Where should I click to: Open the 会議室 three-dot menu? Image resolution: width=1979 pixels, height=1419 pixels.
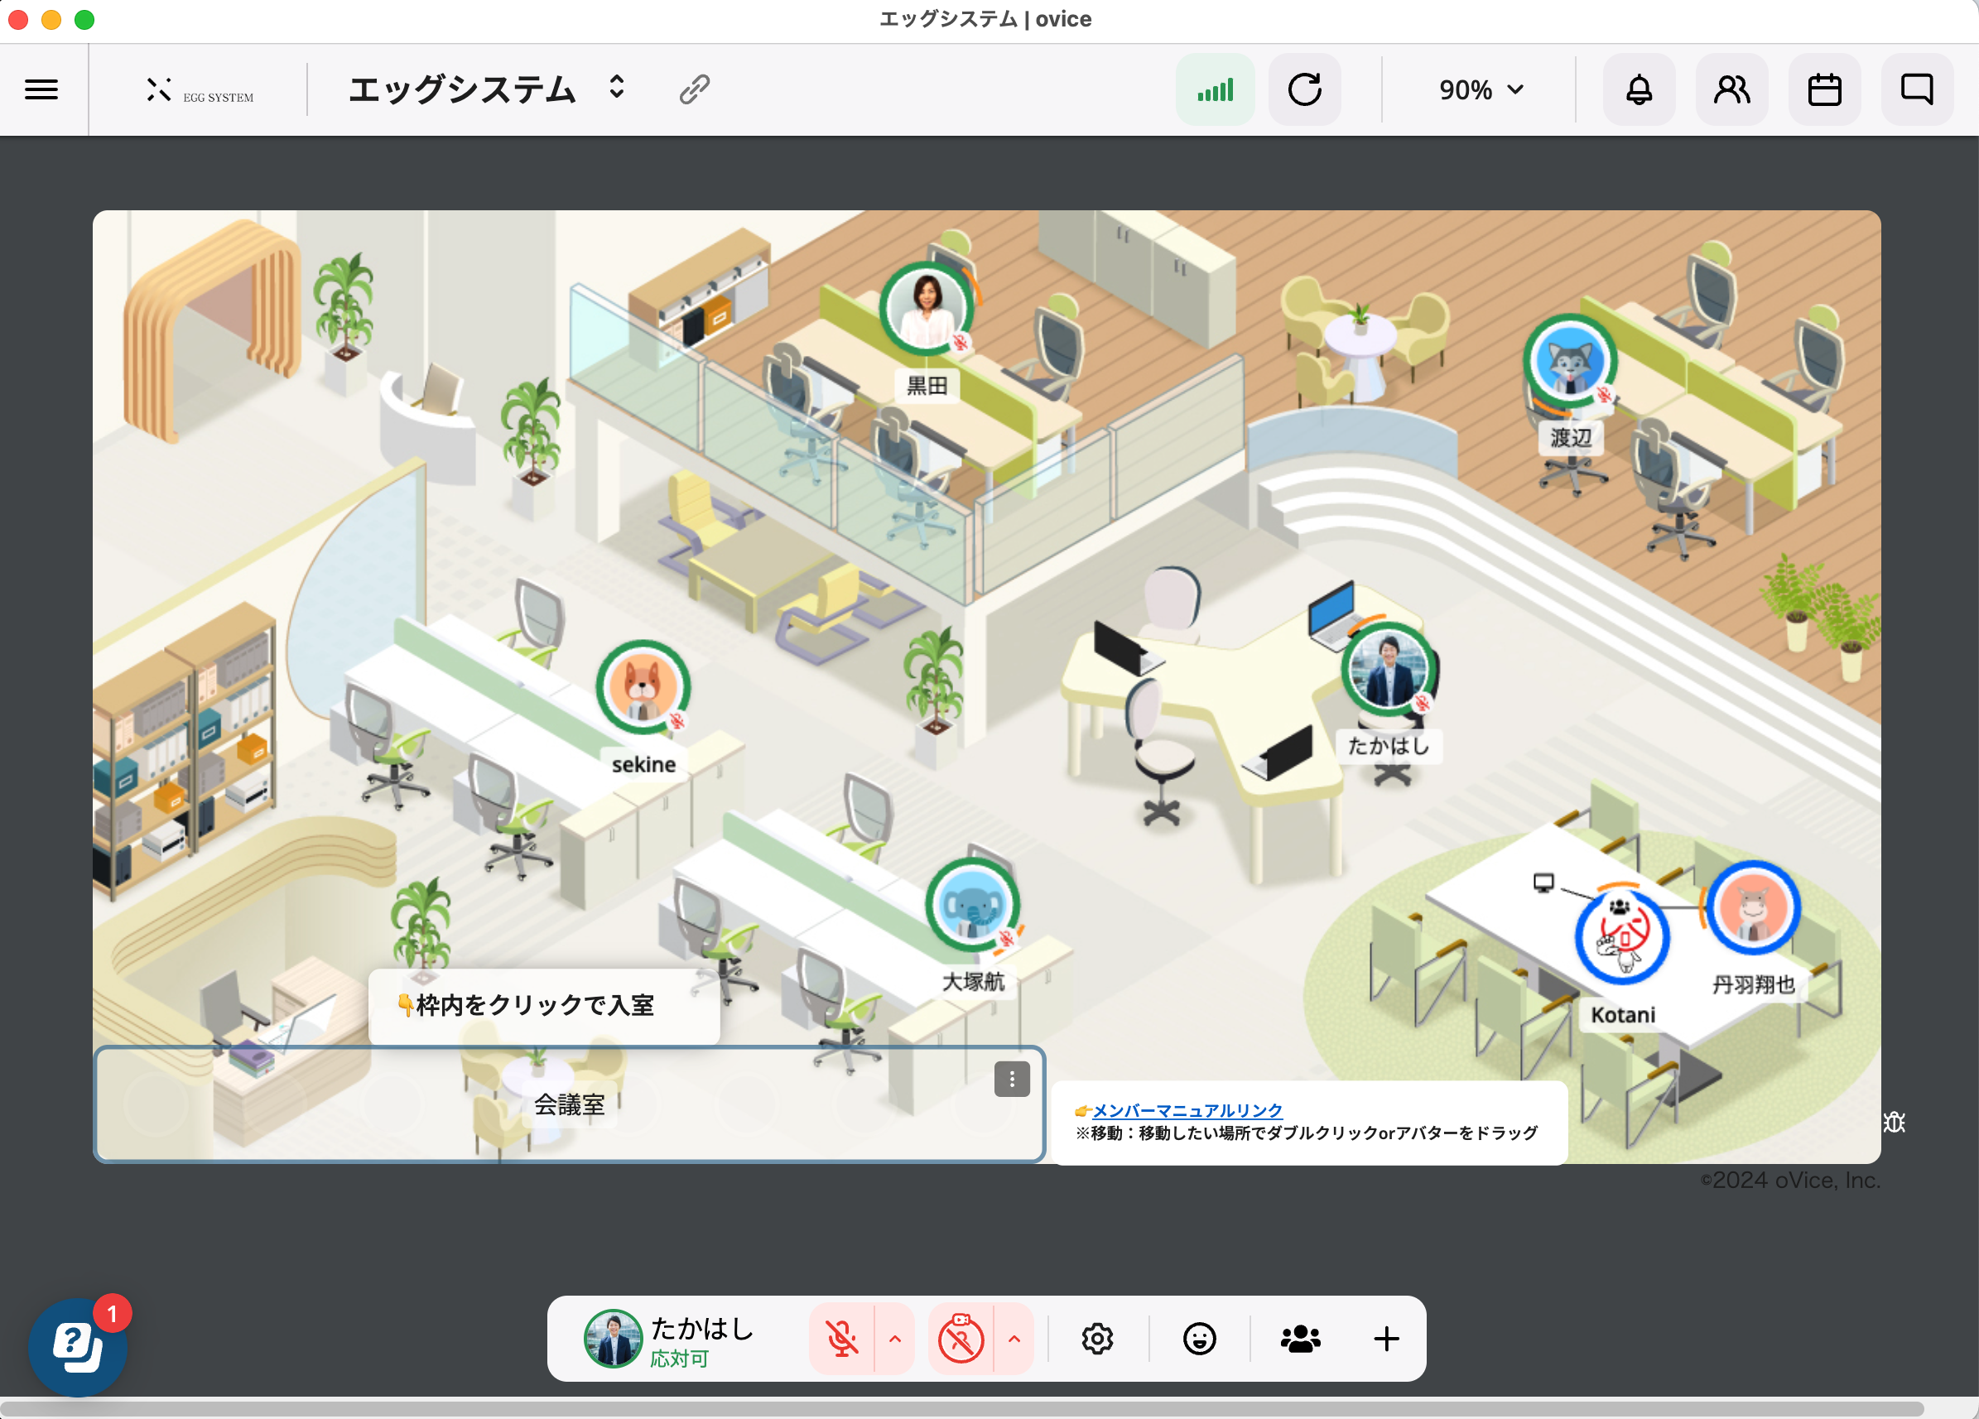click(x=1010, y=1080)
